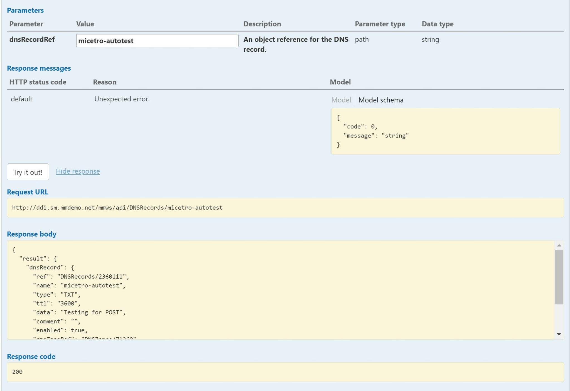Click the Request URL heading
The width and height of the screenshot is (570, 391).
tap(28, 192)
